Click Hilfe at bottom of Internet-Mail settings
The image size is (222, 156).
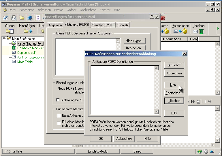(147, 139)
